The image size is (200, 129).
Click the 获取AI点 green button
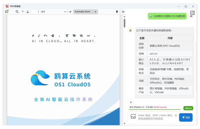(188, 108)
